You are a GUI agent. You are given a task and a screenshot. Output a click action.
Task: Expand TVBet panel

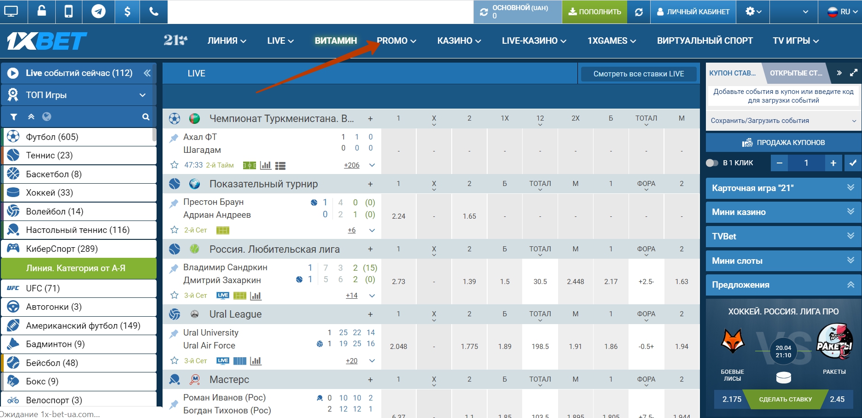click(x=783, y=236)
